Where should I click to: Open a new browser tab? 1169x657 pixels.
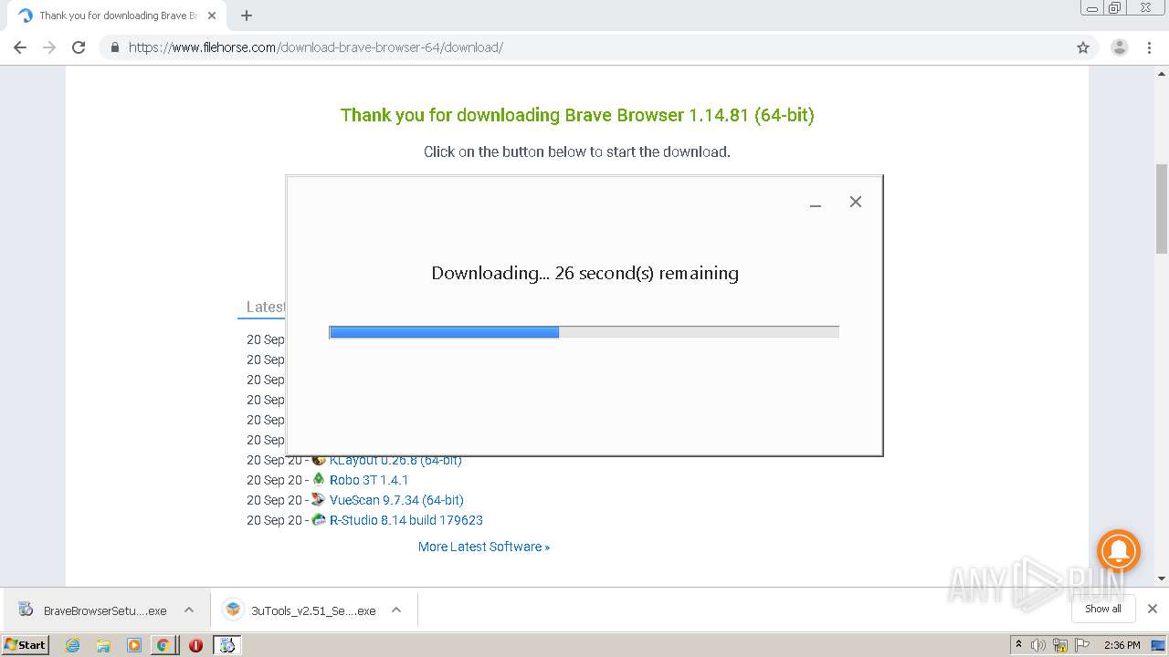247,16
